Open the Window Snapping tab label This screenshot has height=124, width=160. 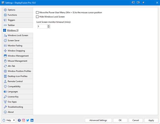coord(16,51)
